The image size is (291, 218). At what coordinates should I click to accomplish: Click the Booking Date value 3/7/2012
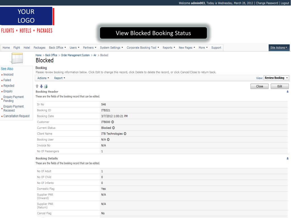(x=114, y=116)
